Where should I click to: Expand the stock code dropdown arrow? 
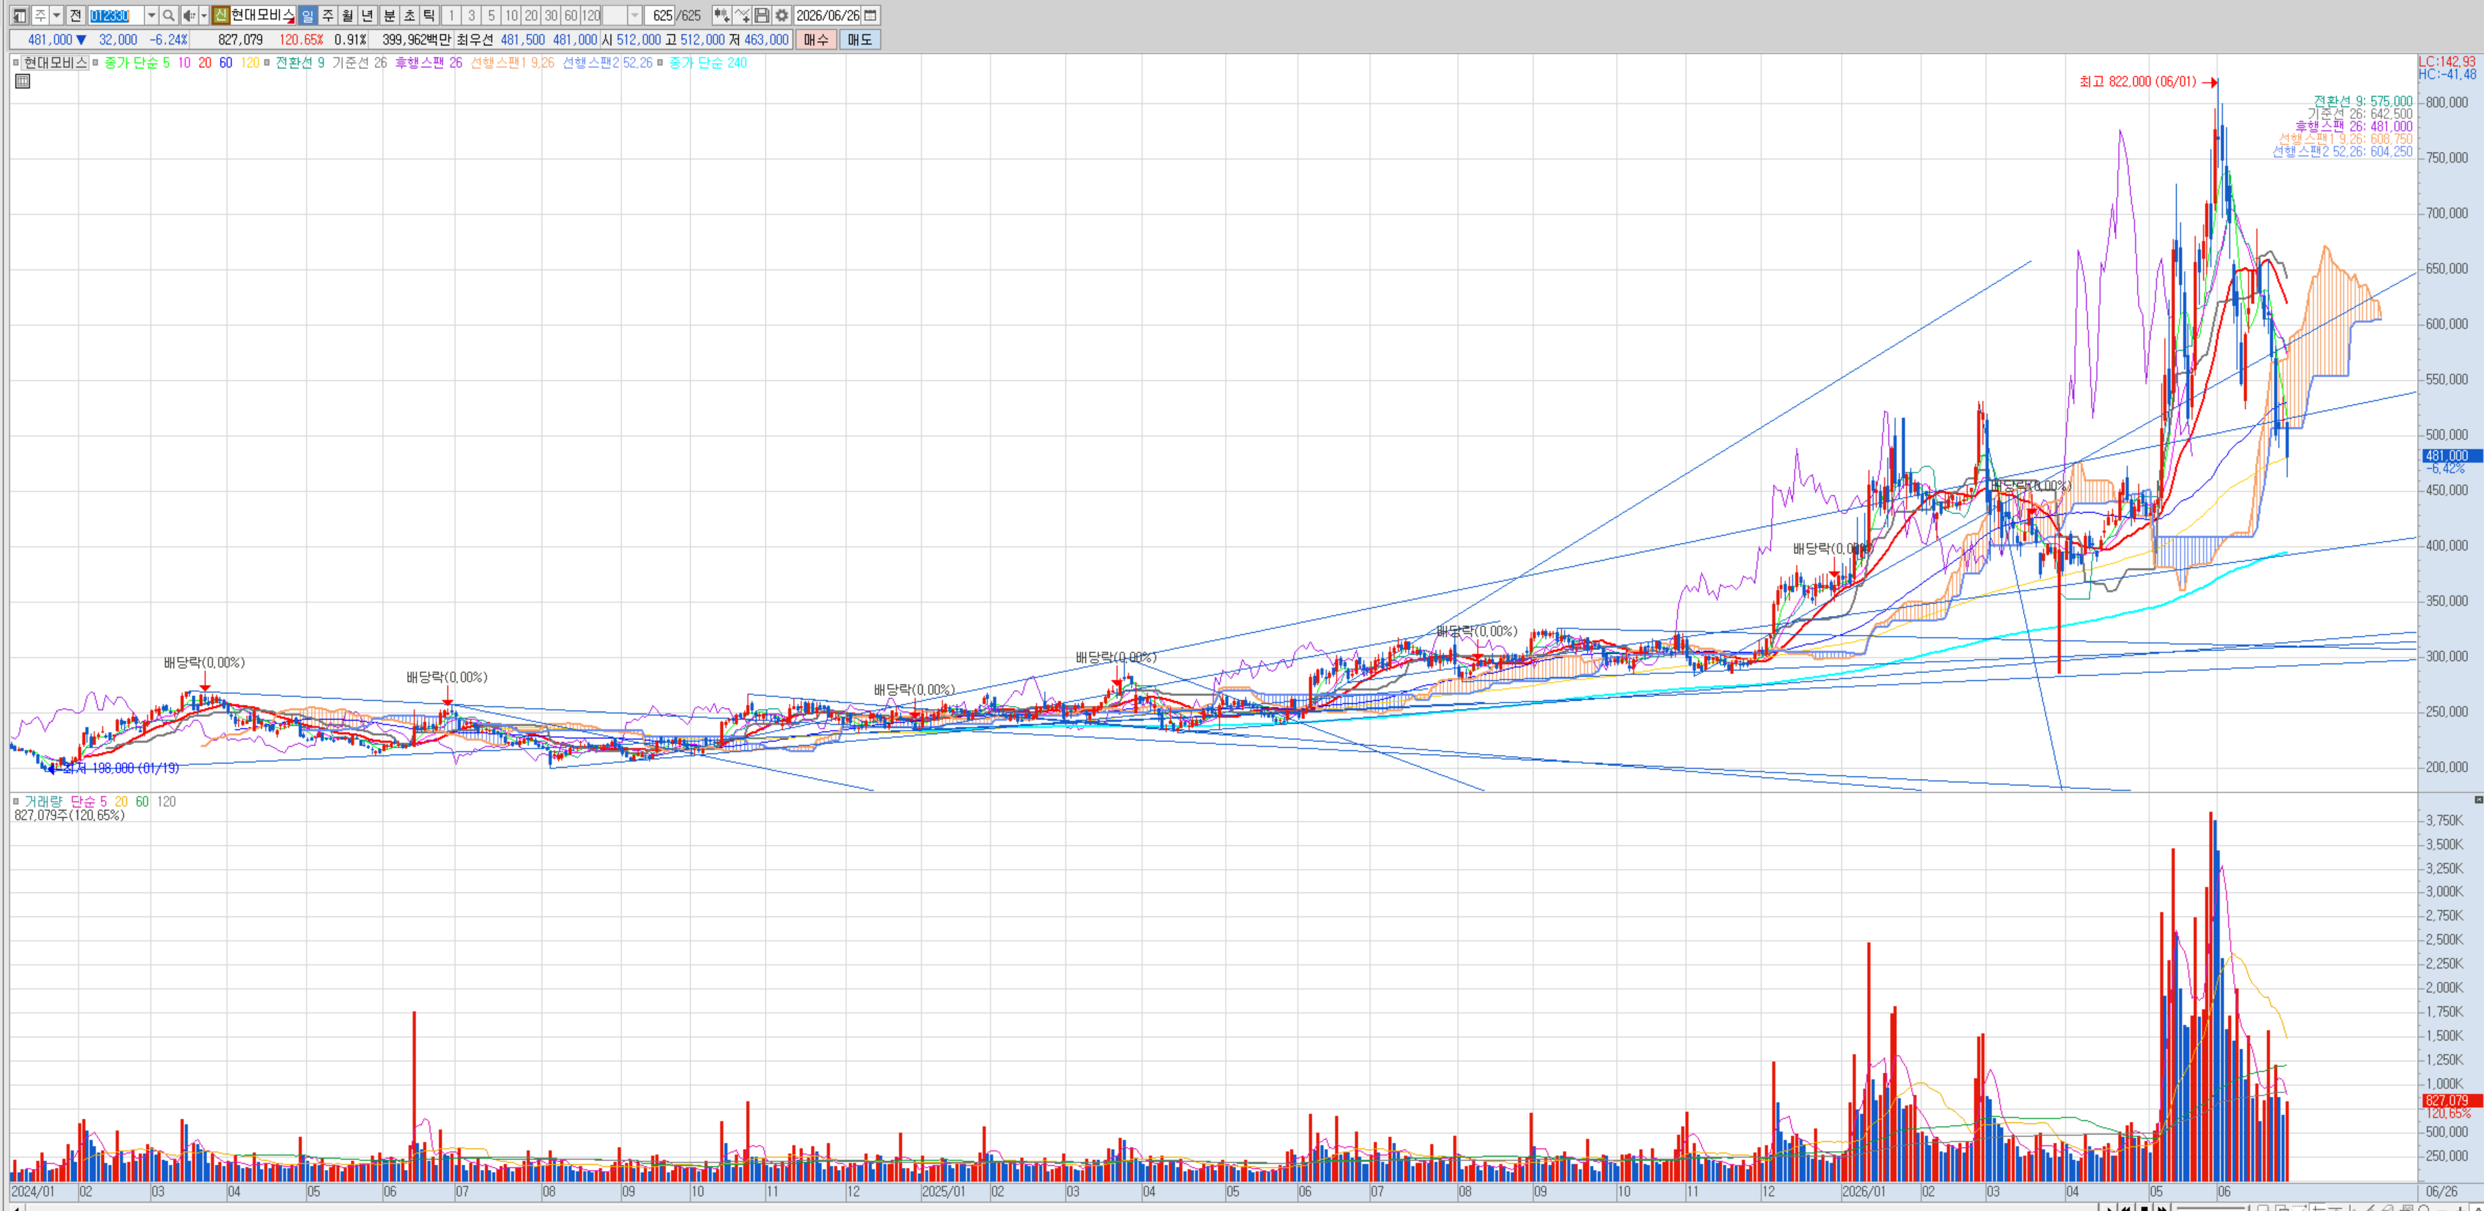point(151,15)
